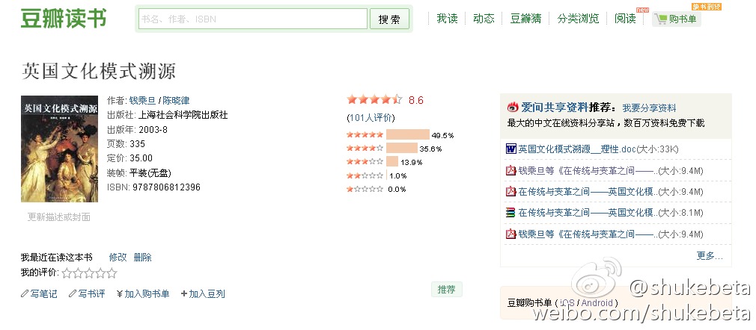Go to the 我读 navigation item
756x330 pixels.
click(447, 19)
